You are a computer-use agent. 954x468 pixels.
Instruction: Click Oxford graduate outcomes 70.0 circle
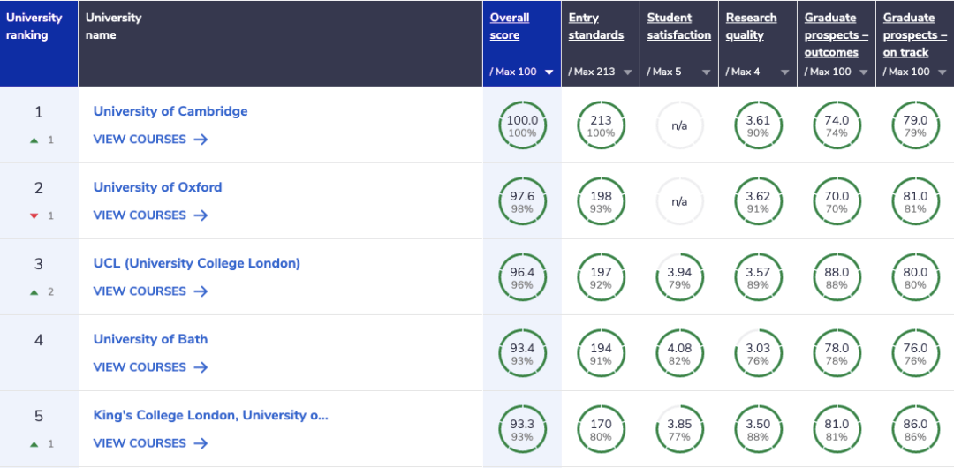(x=837, y=201)
